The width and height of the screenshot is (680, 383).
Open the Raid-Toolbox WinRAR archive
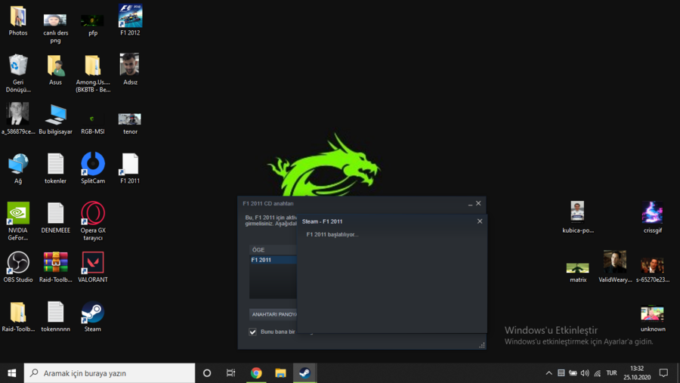55,267
